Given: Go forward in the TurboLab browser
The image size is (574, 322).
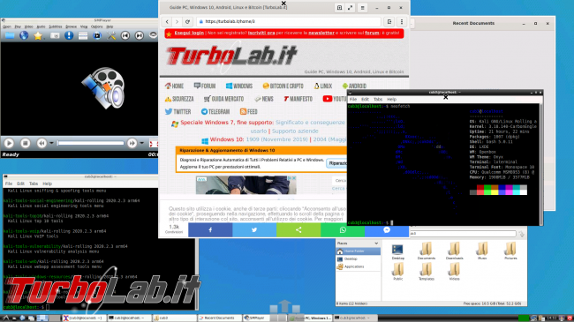Looking at the screenshot, I should click(177, 21).
